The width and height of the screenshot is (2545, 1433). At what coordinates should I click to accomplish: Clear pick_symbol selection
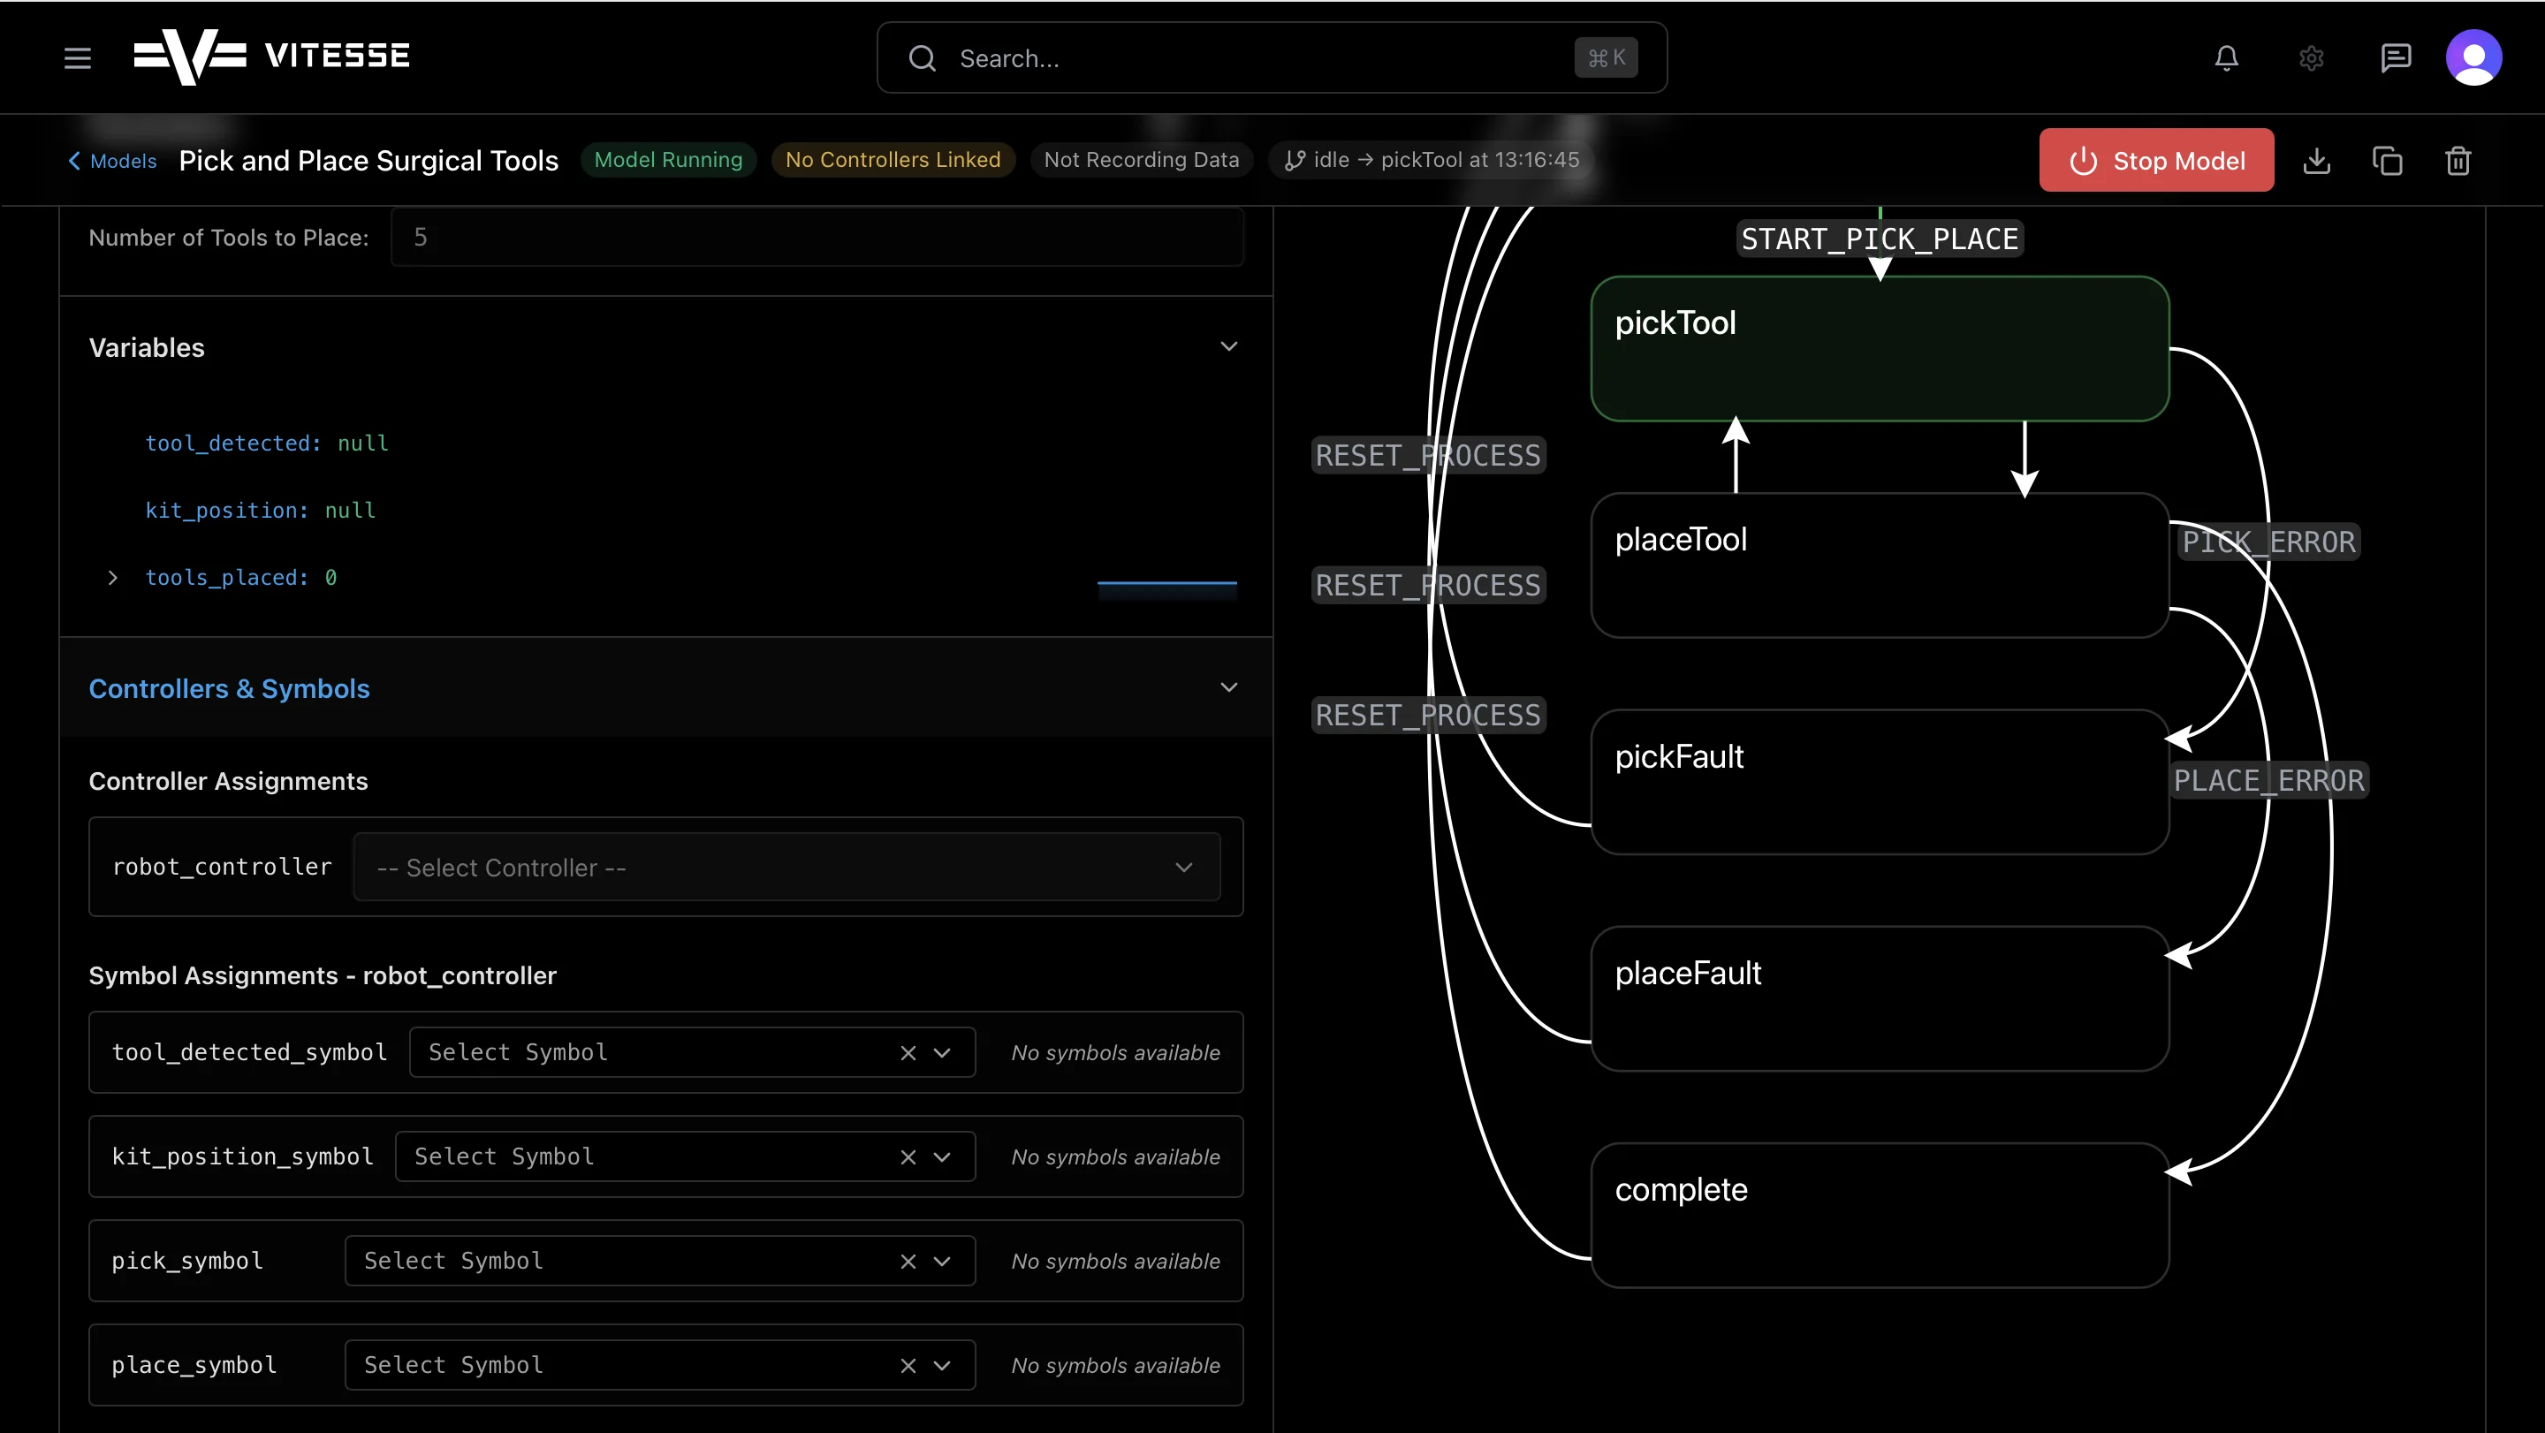pyautogui.click(x=908, y=1261)
